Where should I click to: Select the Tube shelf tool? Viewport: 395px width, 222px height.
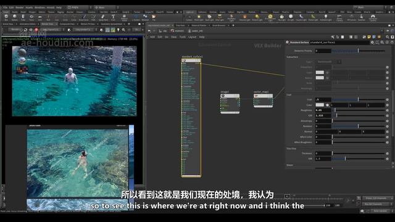23,17
